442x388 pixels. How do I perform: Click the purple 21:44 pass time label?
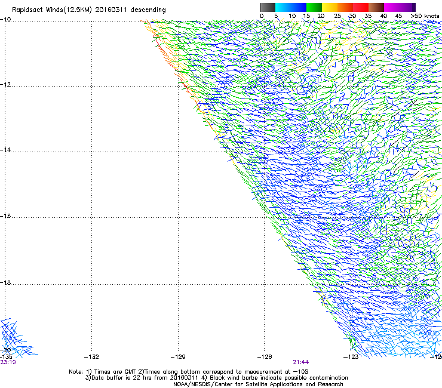pyautogui.click(x=301, y=362)
